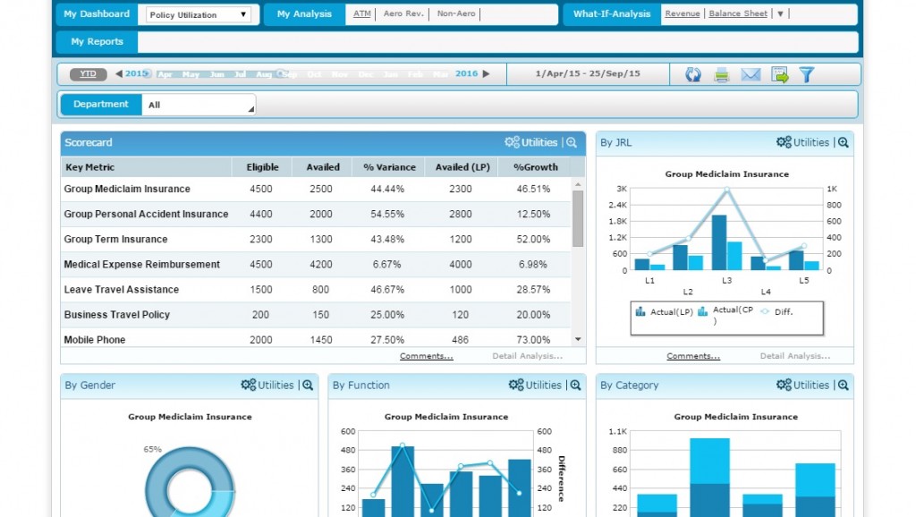Sort by the Key Metric column header
The height and width of the screenshot is (517, 916).
(x=146, y=167)
